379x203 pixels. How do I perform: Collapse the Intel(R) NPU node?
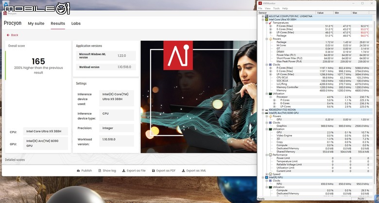(262, 177)
